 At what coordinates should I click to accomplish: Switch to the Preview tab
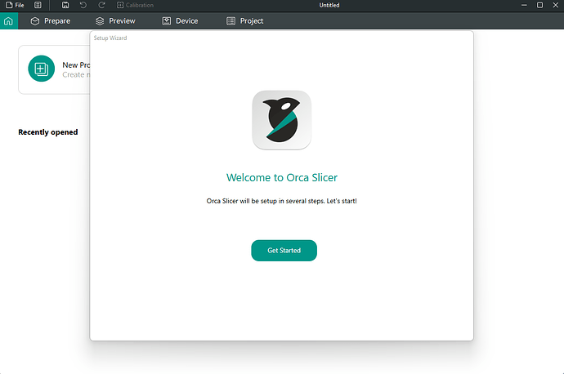point(115,20)
